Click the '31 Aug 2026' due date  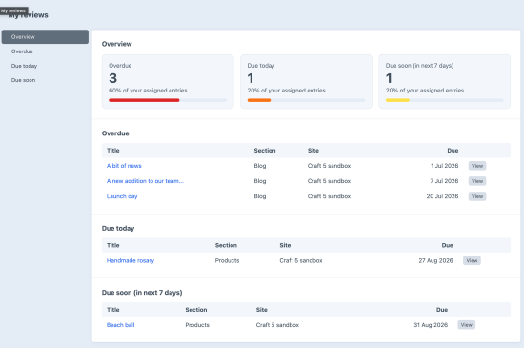tap(431, 325)
